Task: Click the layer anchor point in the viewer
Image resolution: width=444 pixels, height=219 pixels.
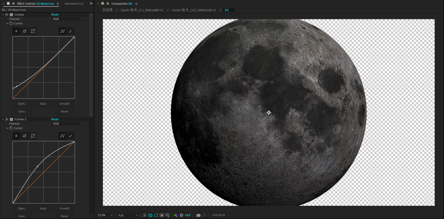Action: coord(269,113)
